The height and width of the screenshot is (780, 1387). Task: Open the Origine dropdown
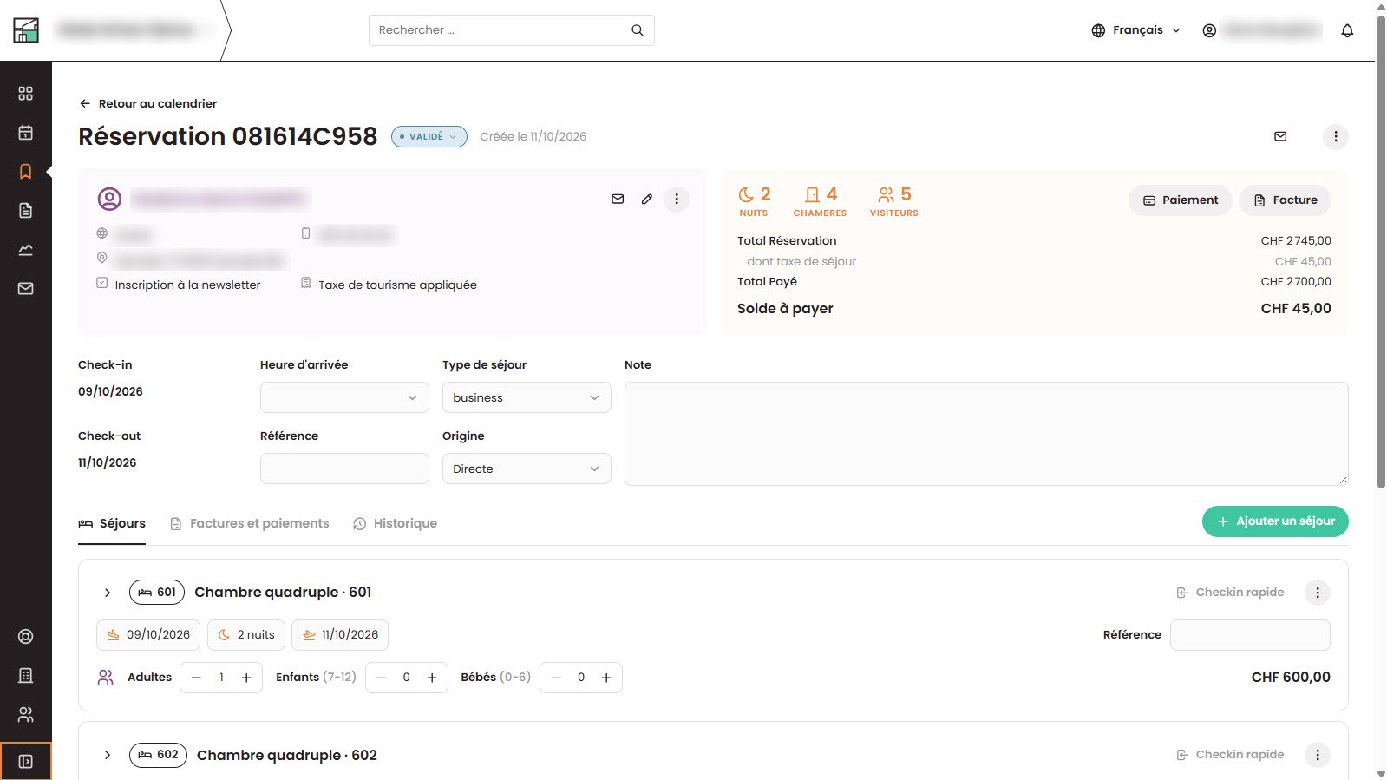(527, 469)
